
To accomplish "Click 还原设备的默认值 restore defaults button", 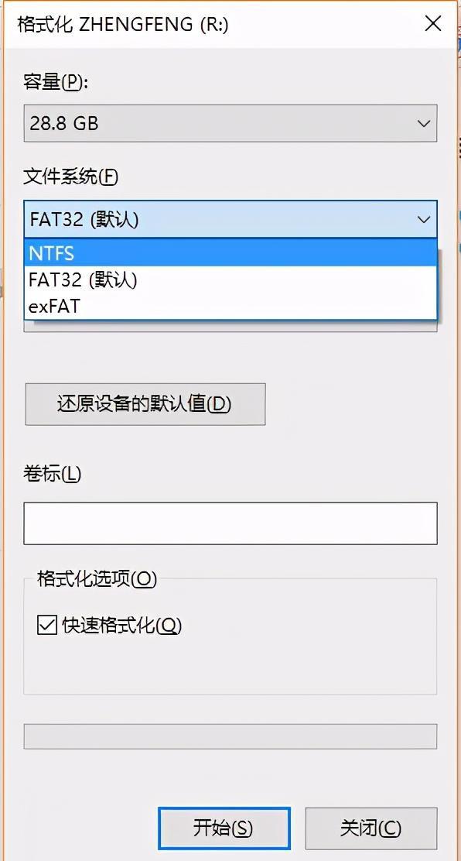I will pyautogui.click(x=144, y=404).
